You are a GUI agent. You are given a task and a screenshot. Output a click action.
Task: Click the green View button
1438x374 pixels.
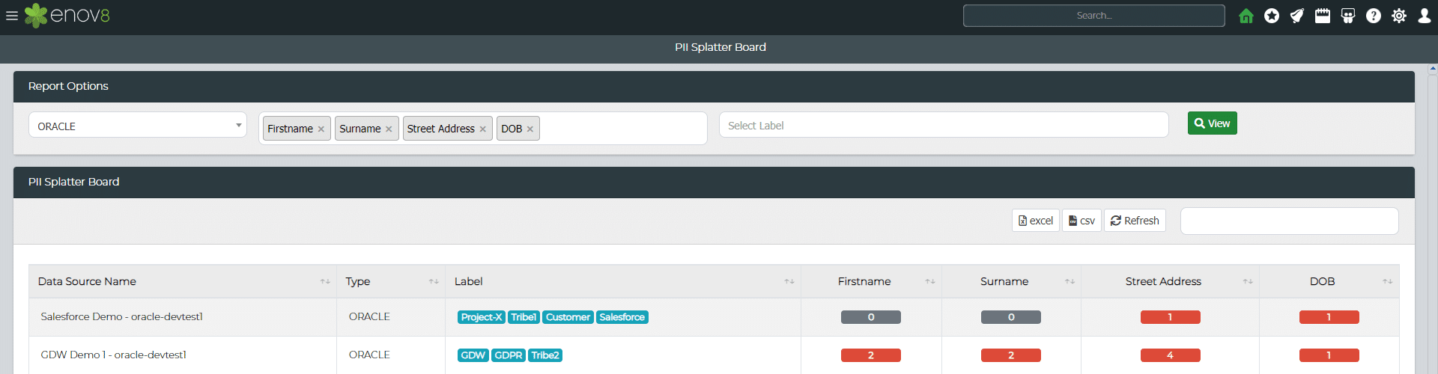tap(1212, 123)
